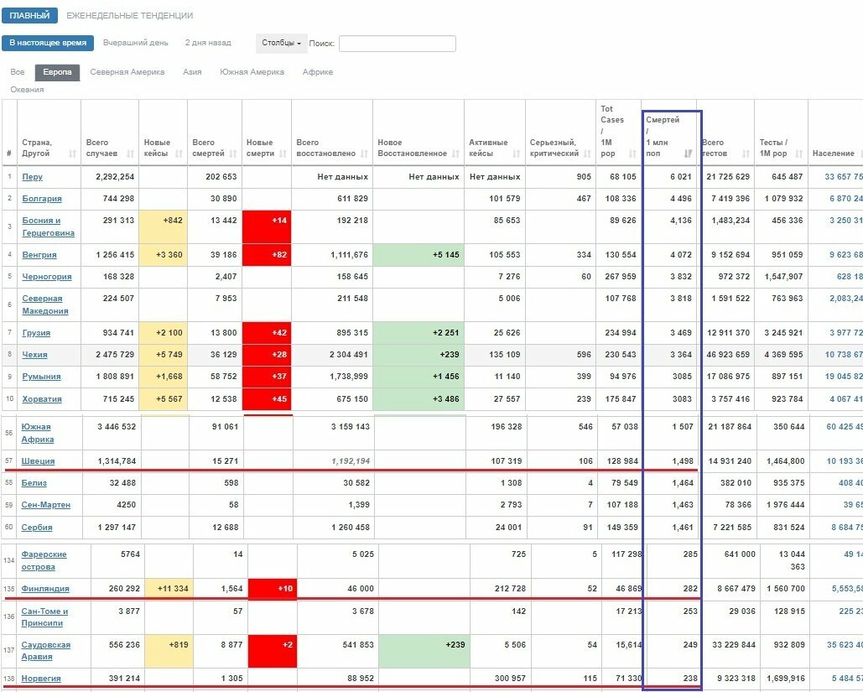
Task: Sort by Новые смерти using header icon
Action: click(x=283, y=154)
